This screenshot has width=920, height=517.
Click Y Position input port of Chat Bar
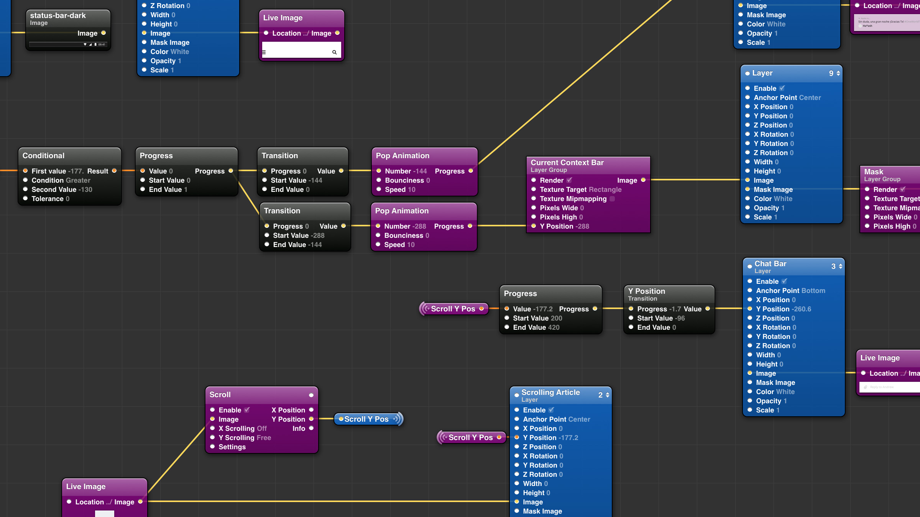[750, 309]
